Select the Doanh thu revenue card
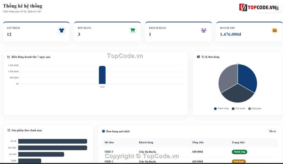The height and width of the screenshot is (164, 283). tap(249, 32)
